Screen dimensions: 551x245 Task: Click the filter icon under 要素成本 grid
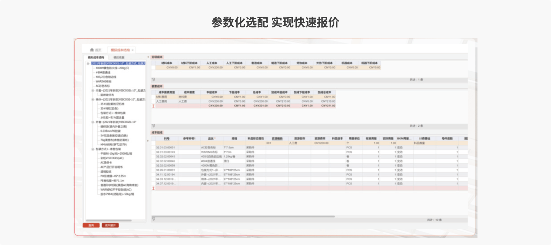pyautogui.click(x=153, y=126)
